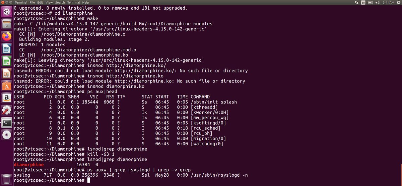Open System Settings from the dock
Screen dimensions: 402x186
click(7, 110)
